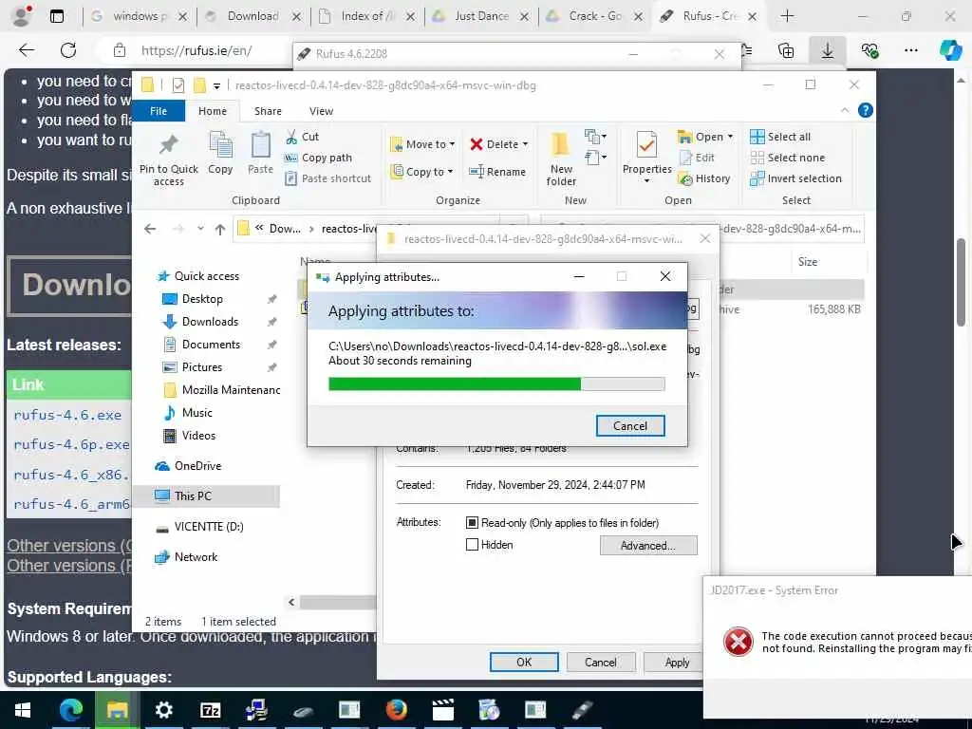This screenshot has height=729, width=972.
Task: Select Downloads in Quick access
Action: pos(210,322)
